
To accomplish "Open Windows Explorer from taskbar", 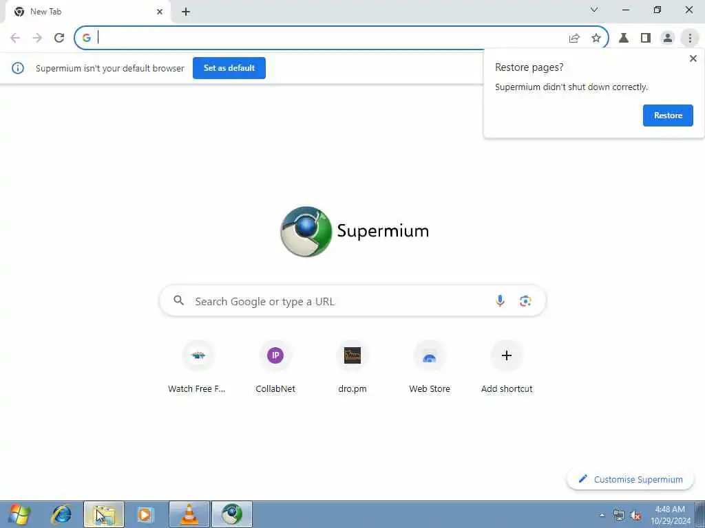I will click(x=104, y=514).
